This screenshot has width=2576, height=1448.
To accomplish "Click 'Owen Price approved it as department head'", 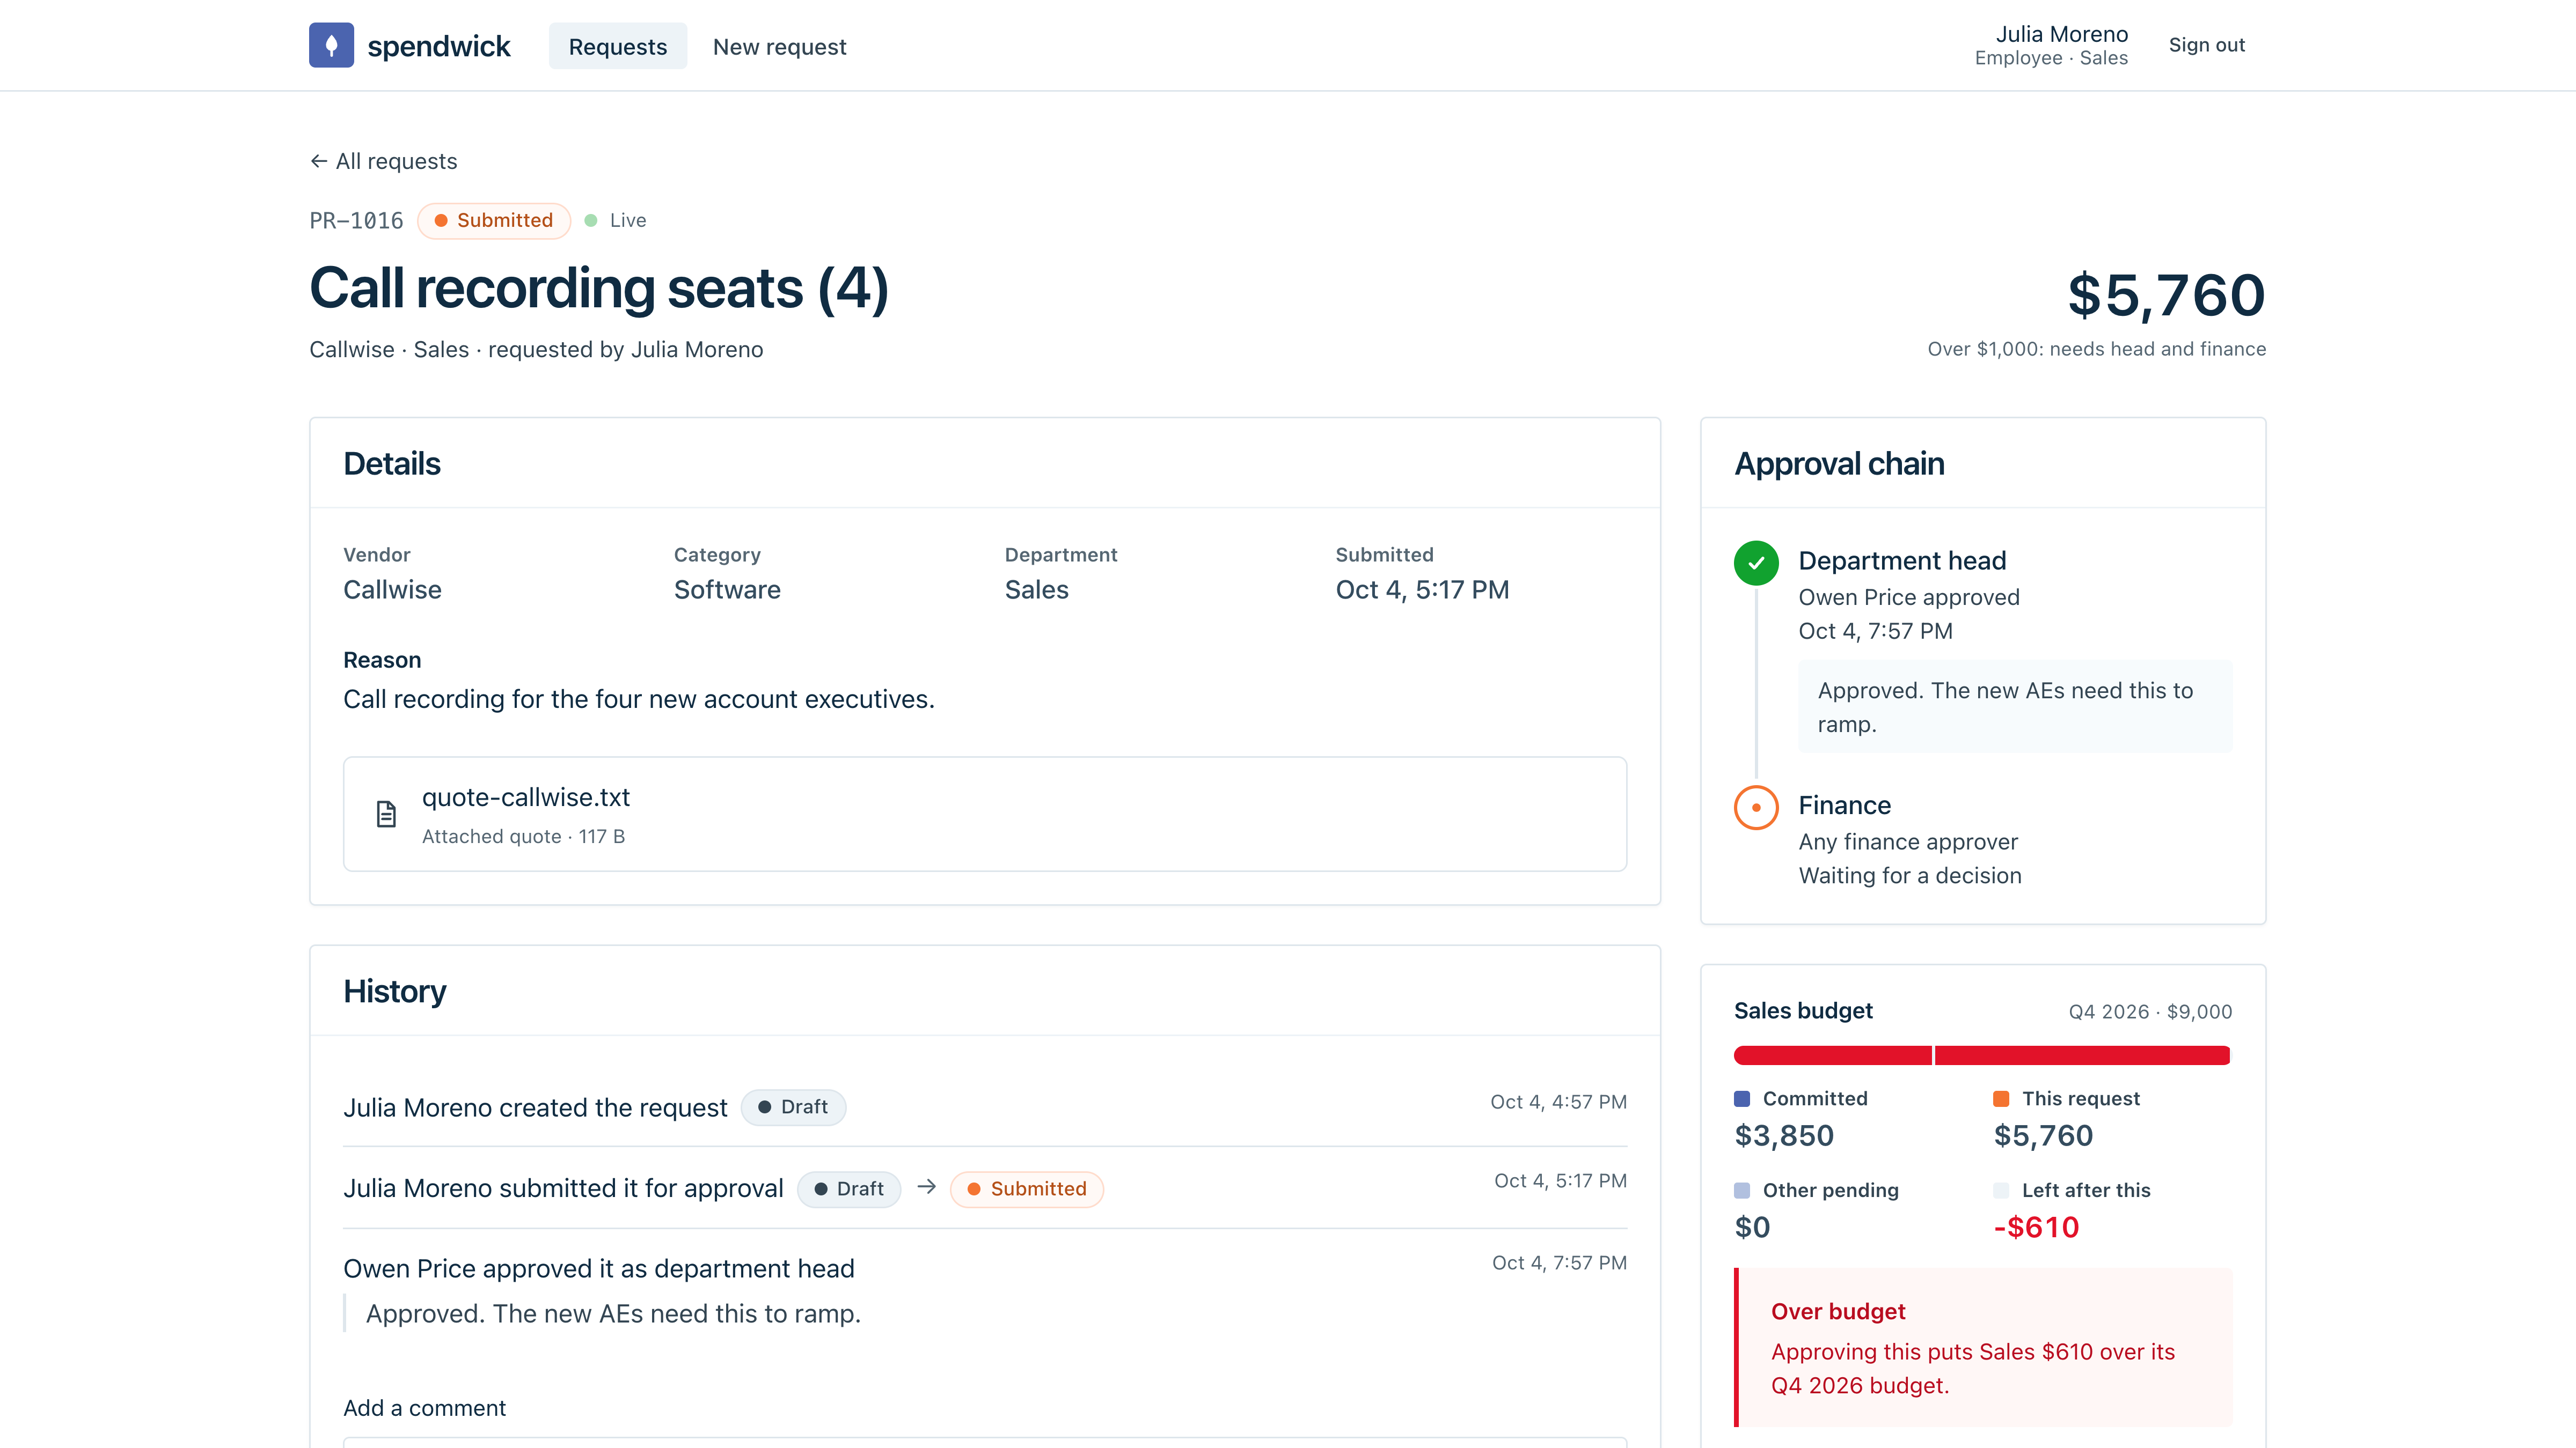I will coord(599,1268).
